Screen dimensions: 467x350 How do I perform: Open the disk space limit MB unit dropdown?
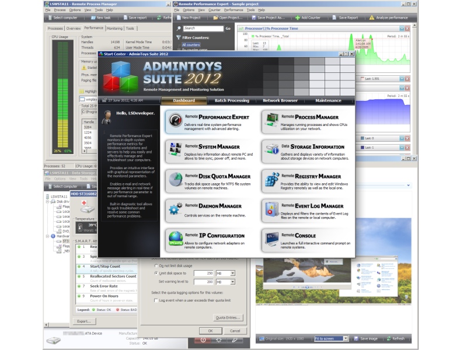[x=232, y=273]
